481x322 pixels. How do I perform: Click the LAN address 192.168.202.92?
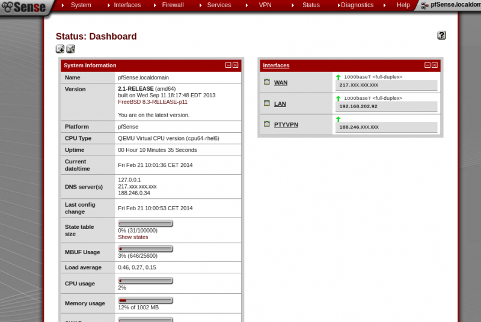point(358,106)
